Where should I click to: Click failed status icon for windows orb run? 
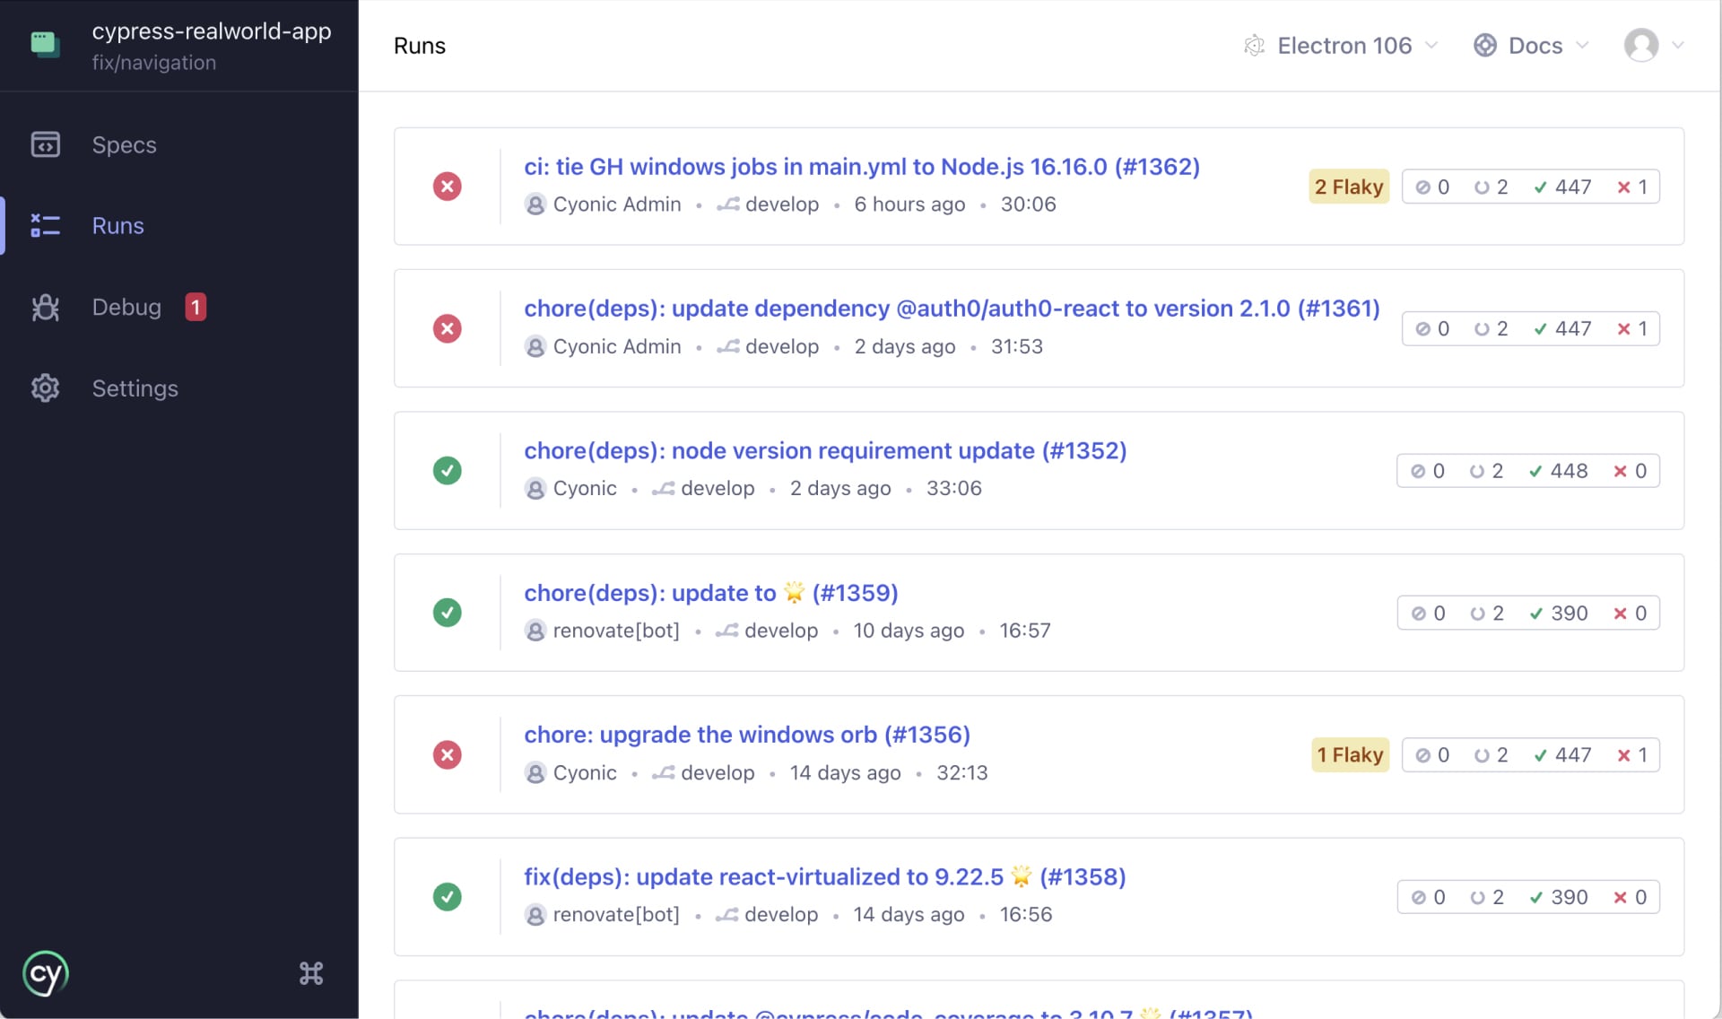[447, 754]
